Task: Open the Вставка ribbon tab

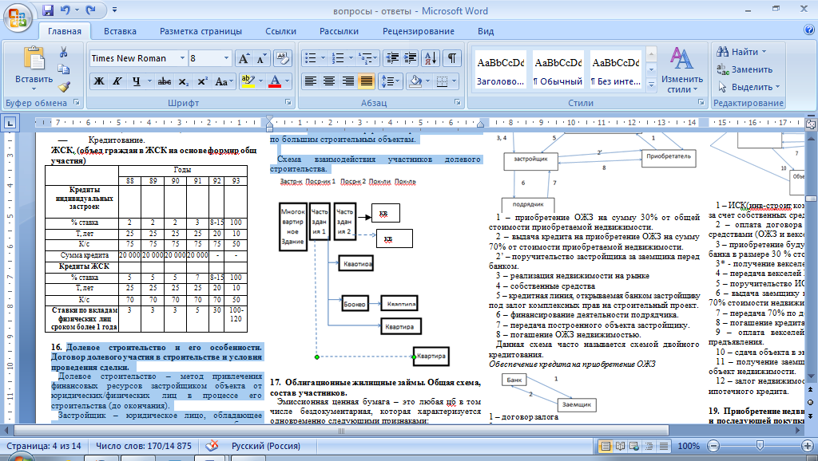Action: [x=120, y=31]
